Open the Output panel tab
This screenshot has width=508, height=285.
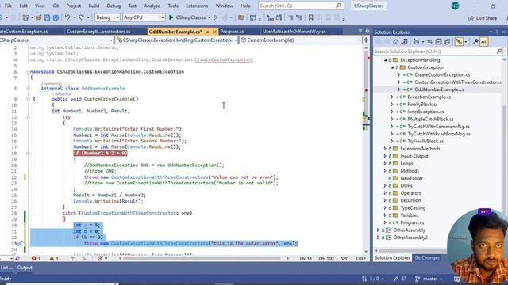pyautogui.click(x=25, y=268)
